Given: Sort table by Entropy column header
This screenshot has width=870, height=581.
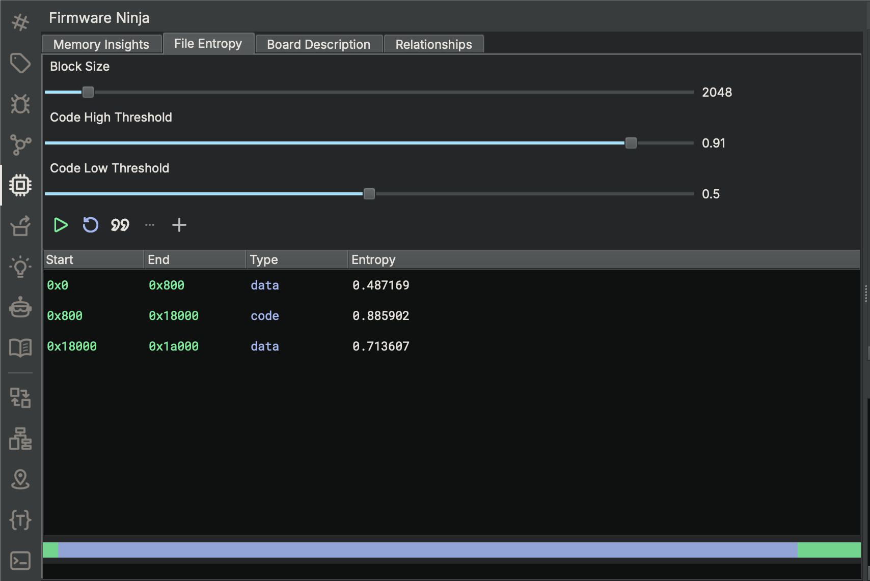Looking at the screenshot, I should click(604, 259).
